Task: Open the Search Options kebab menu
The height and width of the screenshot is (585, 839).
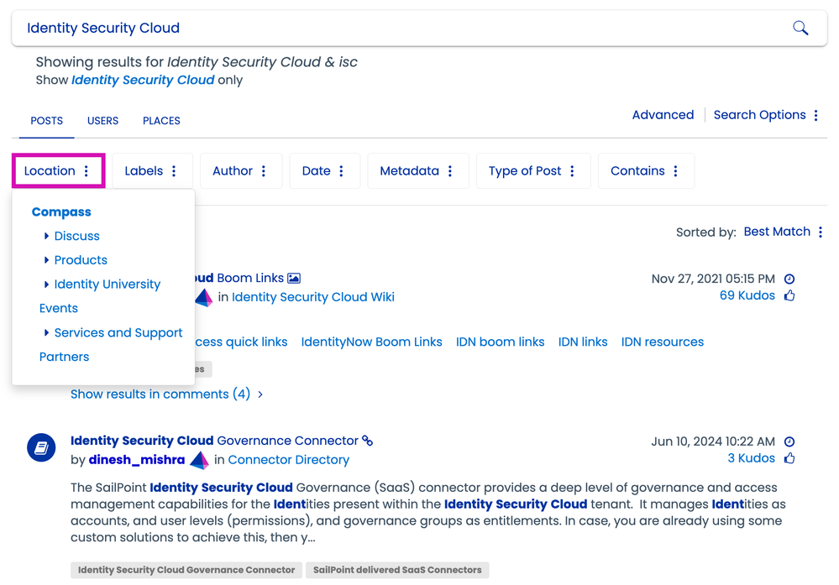Action: (815, 116)
